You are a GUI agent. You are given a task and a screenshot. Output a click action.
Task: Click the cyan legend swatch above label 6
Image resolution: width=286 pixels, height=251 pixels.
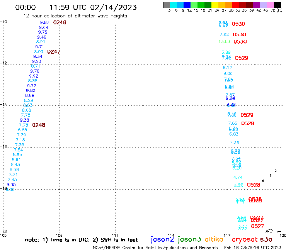pyautogui.click(x=174, y=5)
